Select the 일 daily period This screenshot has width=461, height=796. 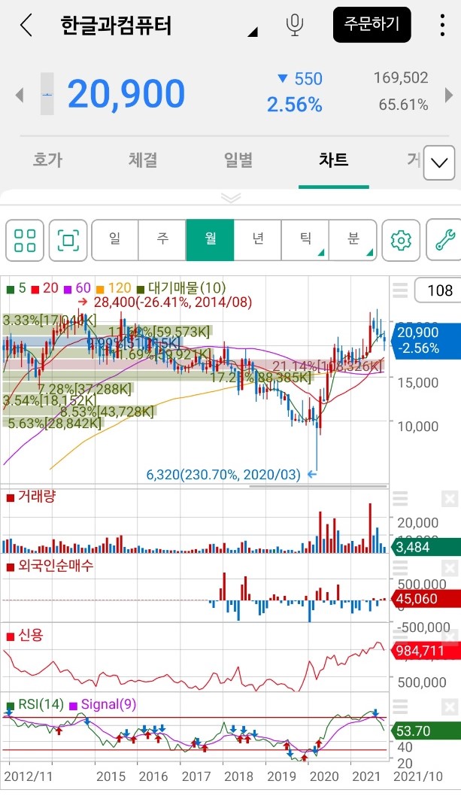pyautogui.click(x=115, y=240)
